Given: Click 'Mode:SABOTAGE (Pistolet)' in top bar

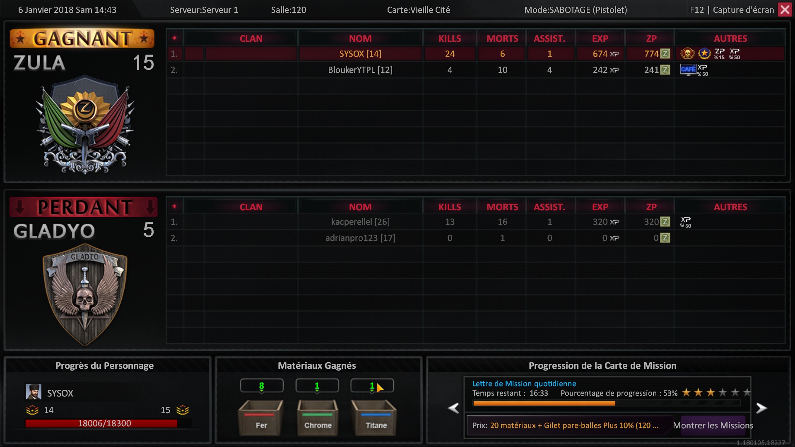Looking at the screenshot, I should (x=576, y=10).
